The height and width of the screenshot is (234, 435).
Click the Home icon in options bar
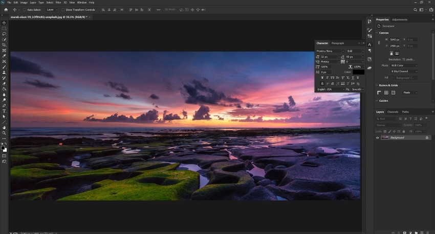pyautogui.click(x=6, y=10)
